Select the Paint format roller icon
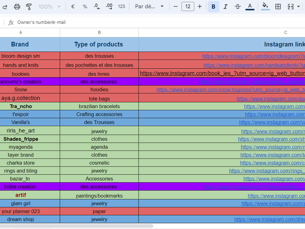Viewport: 305px width, 229px height. click(29, 7)
